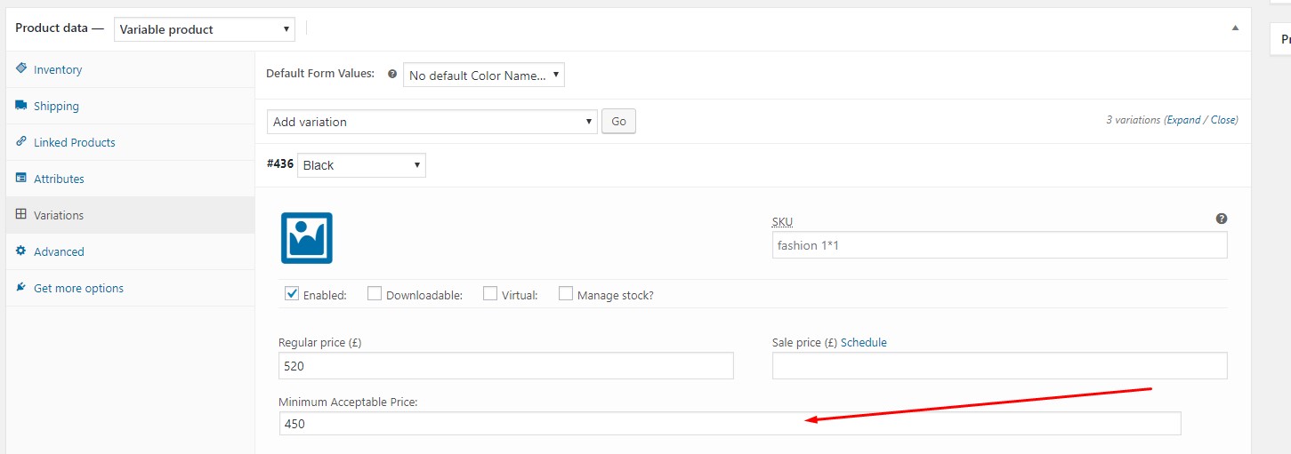Click the '3 variations' count text

tap(1134, 120)
